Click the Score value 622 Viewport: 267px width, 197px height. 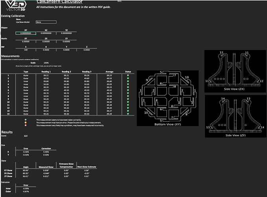(26, 136)
